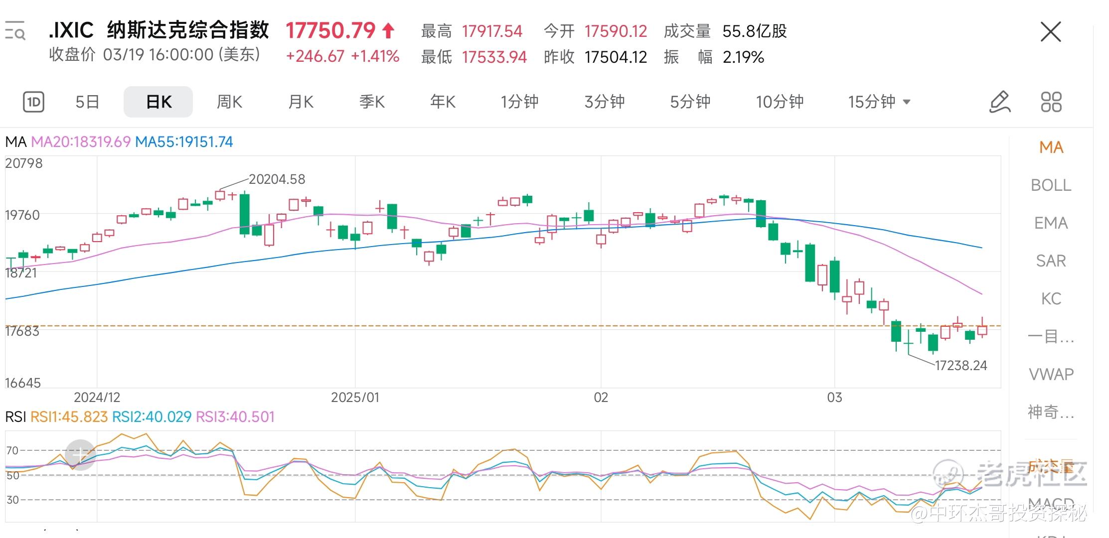Open the pencil drawing tool

(x=999, y=102)
